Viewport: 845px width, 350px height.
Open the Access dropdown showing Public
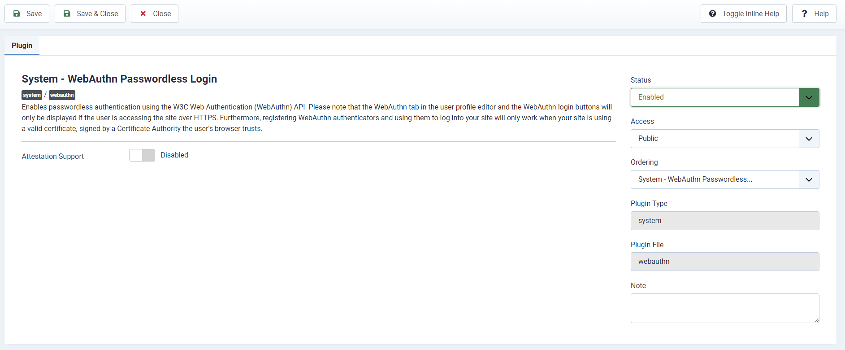pyautogui.click(x=725, y=139)
